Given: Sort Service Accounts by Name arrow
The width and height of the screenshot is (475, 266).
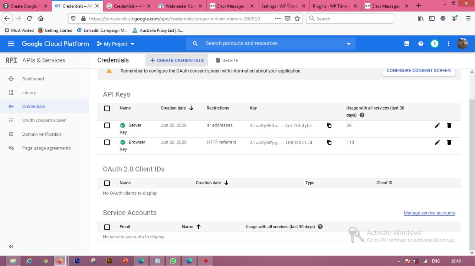Looking at the screenshot, I should point(199,227).
